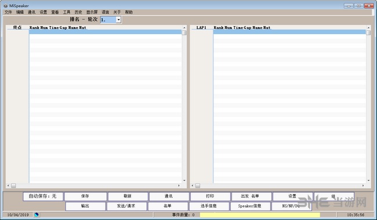Open the 文件 menu
This screenshot has width=377, height=220.
point(8,12)
